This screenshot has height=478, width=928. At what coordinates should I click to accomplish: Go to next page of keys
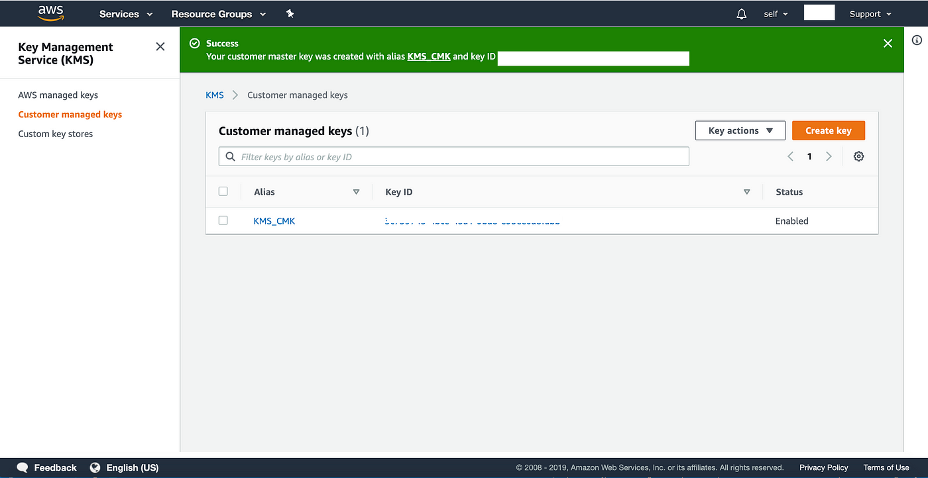pos(829,156)
